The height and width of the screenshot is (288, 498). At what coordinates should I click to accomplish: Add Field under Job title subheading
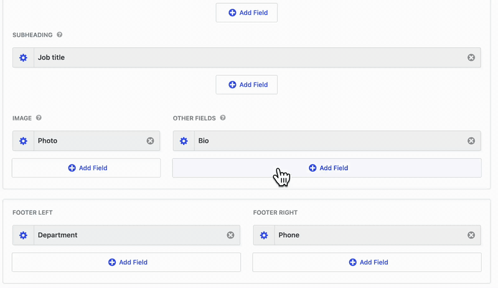pos(247,84)
